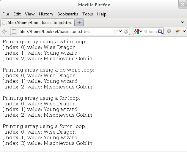The height and width of the screenshot is (152, 187).
Task: Click the extension icon beside Home
Action: (178, 31)
